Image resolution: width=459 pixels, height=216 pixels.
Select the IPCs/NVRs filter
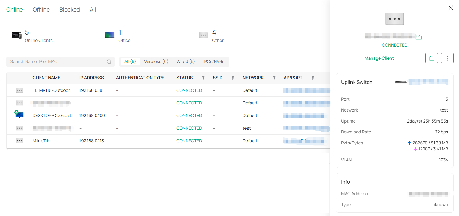point(214,62)
